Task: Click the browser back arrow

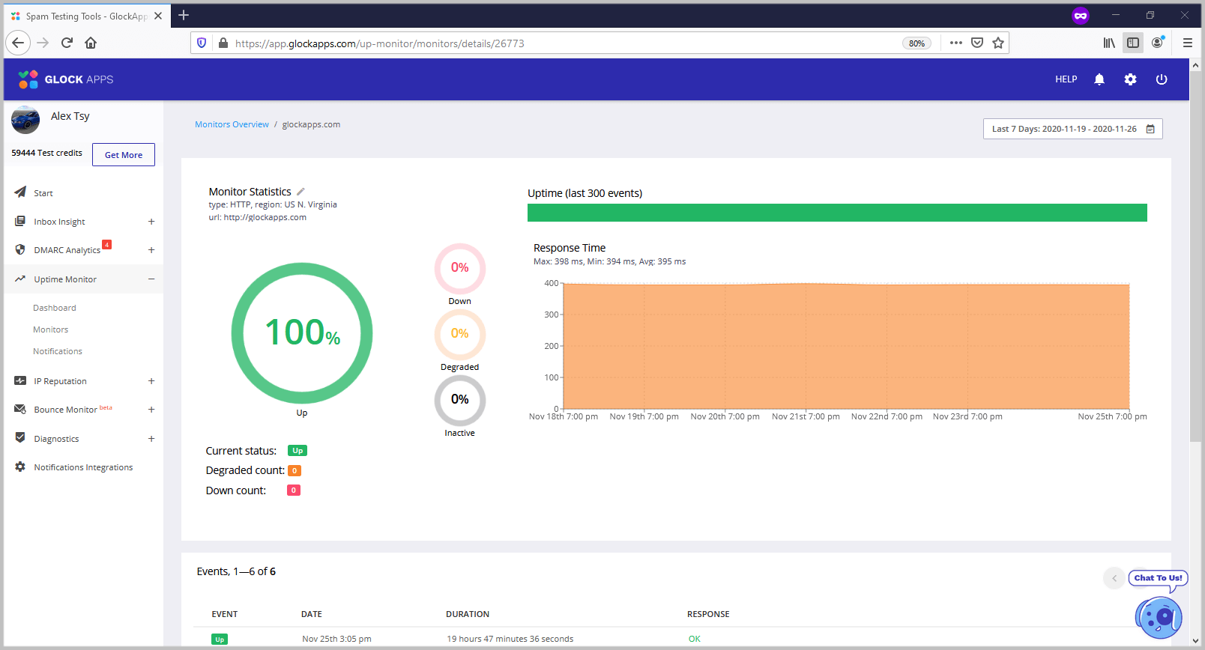Action: tap(18, 43)
